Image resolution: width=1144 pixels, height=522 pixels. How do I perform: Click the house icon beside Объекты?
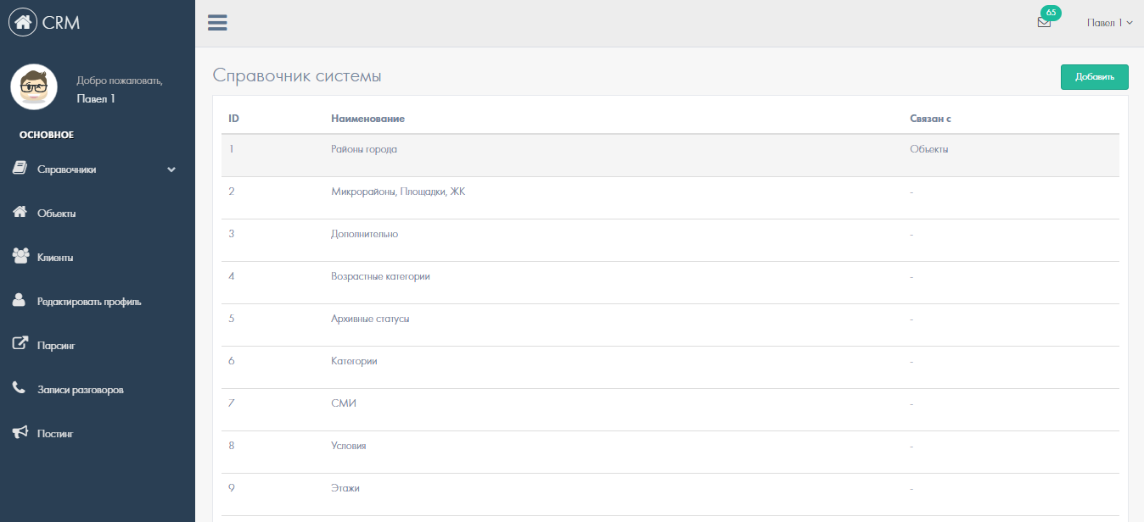pos(20,213)
